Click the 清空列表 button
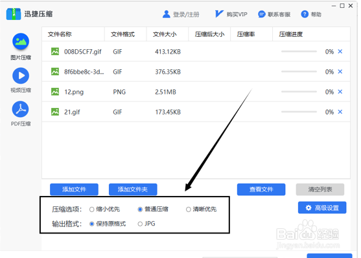Image resolution: width=361 pixels, height=258 pixels. pos(320,189)
